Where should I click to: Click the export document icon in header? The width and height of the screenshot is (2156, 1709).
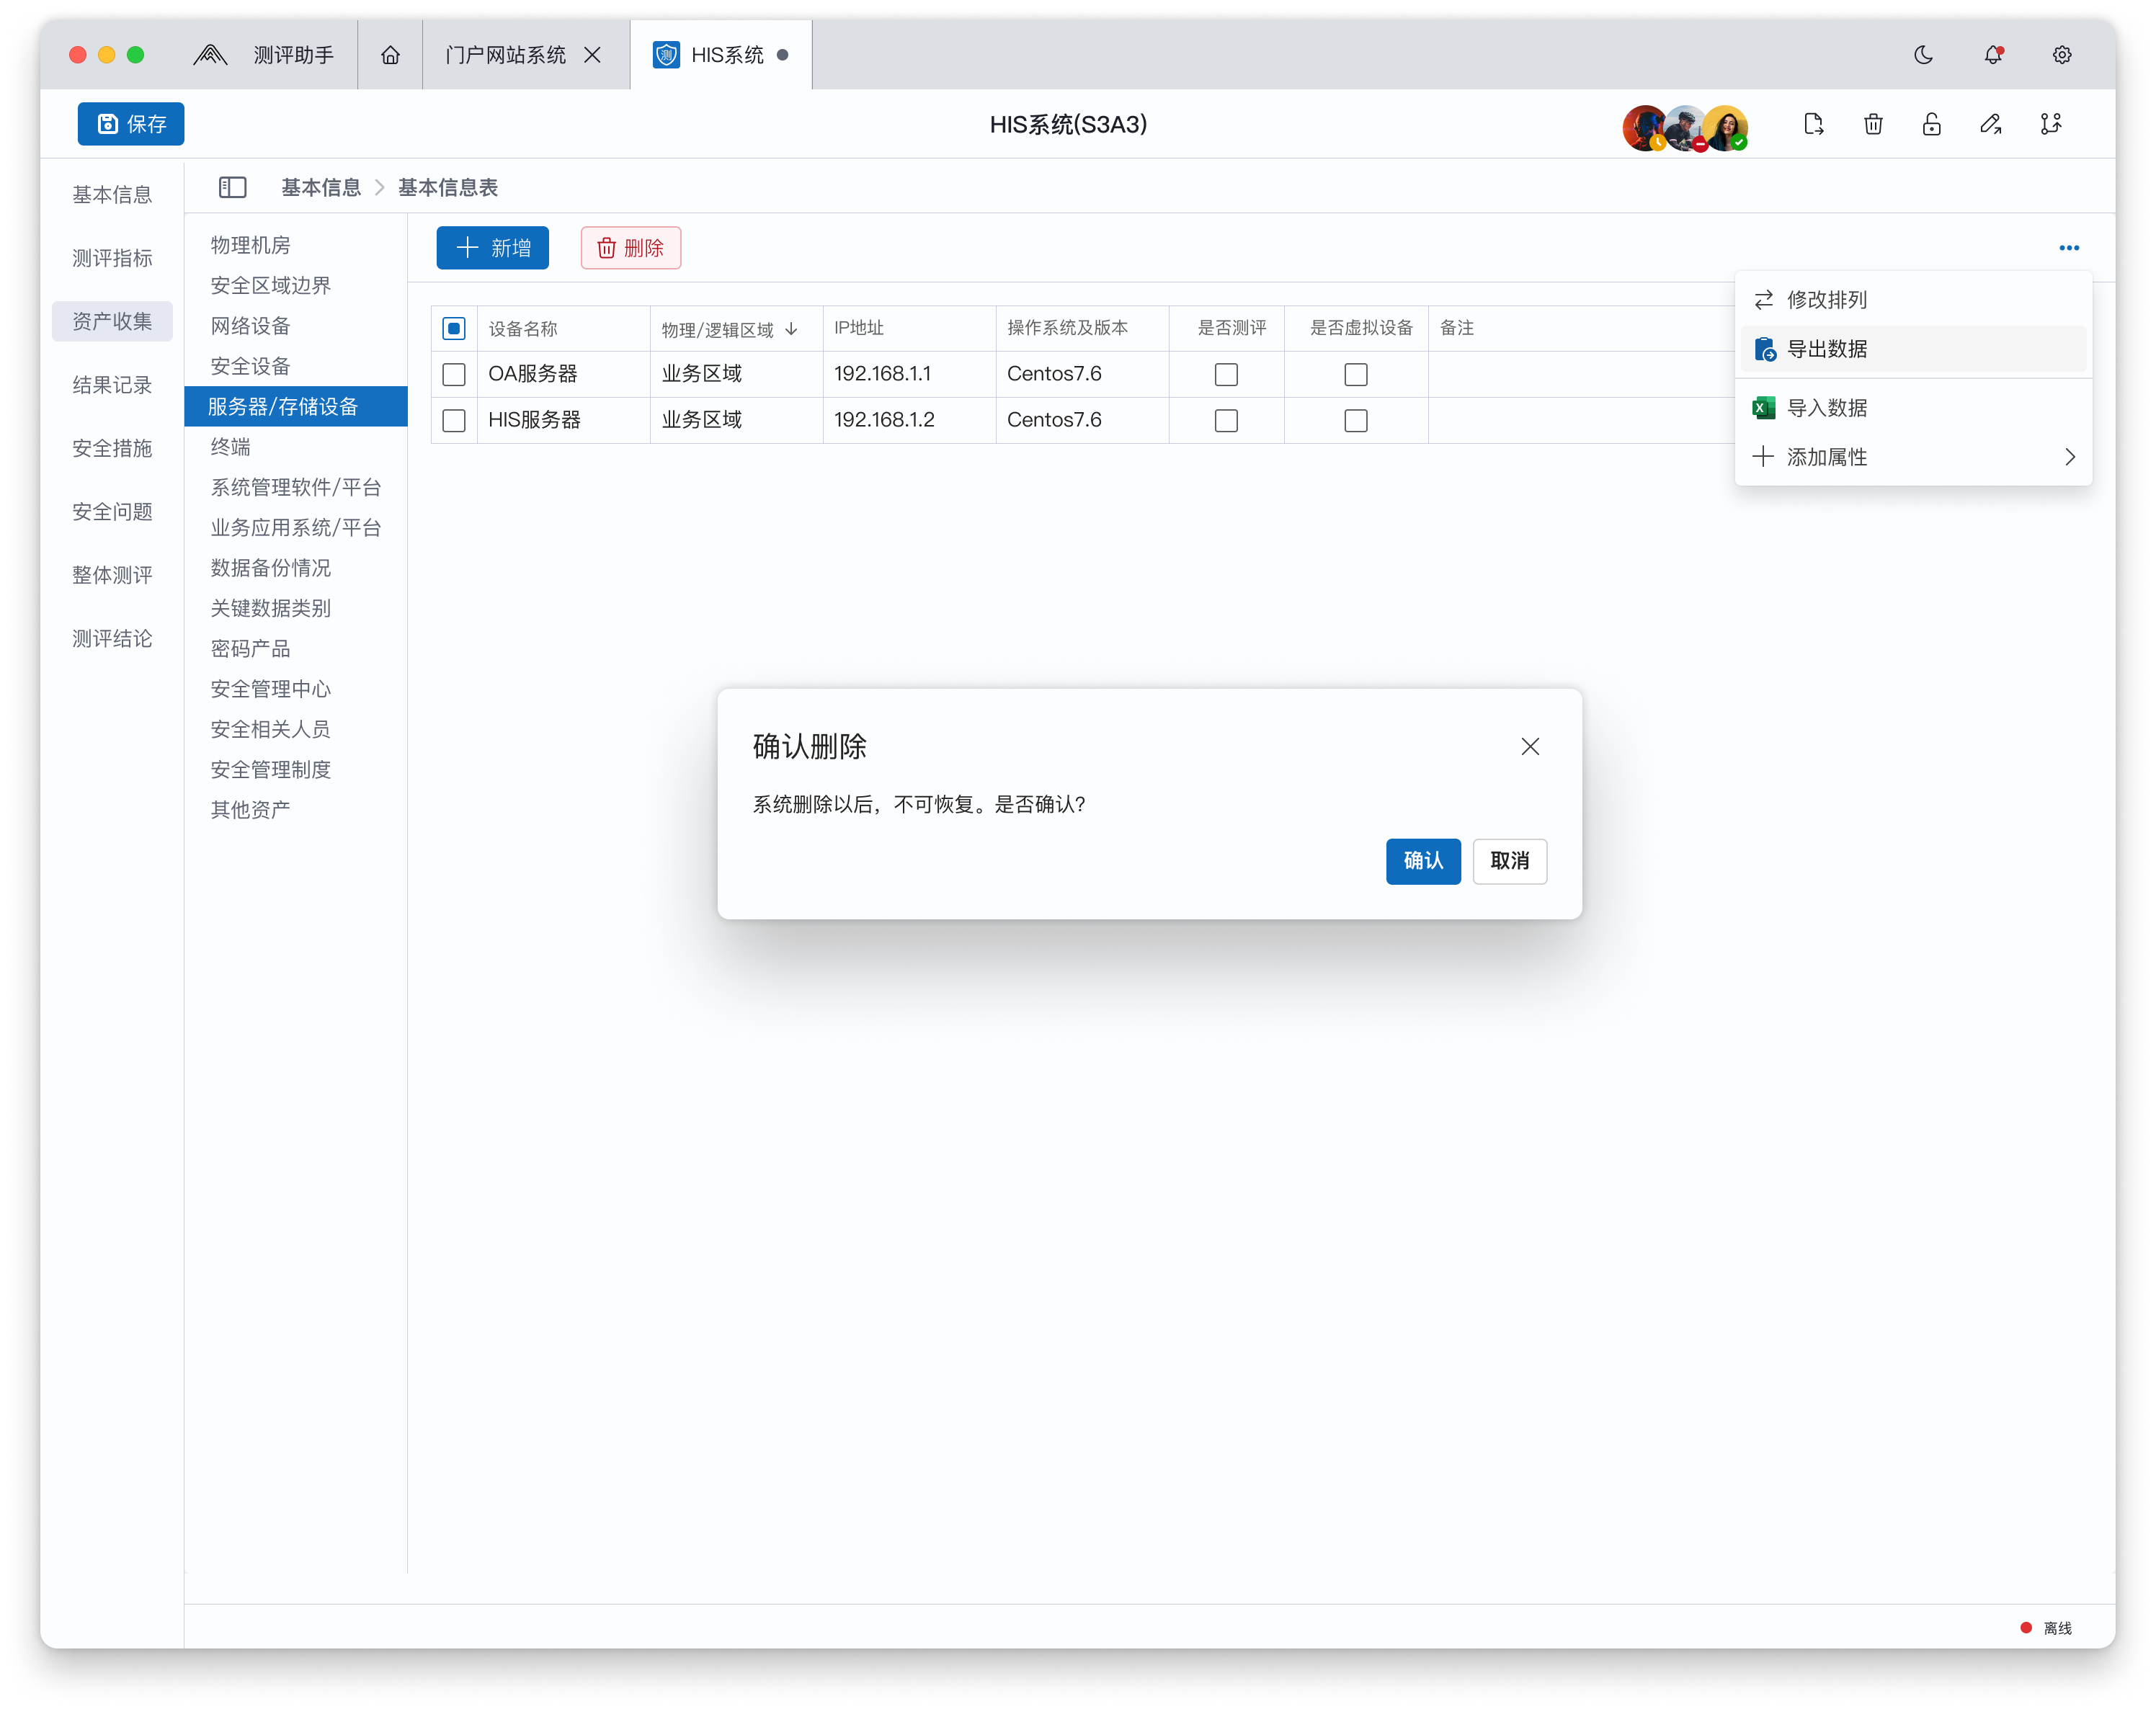pyautogui.click(x=1813, y=124)
